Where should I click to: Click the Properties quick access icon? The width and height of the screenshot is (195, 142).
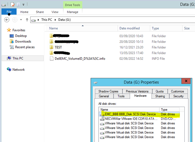(13, 4)
